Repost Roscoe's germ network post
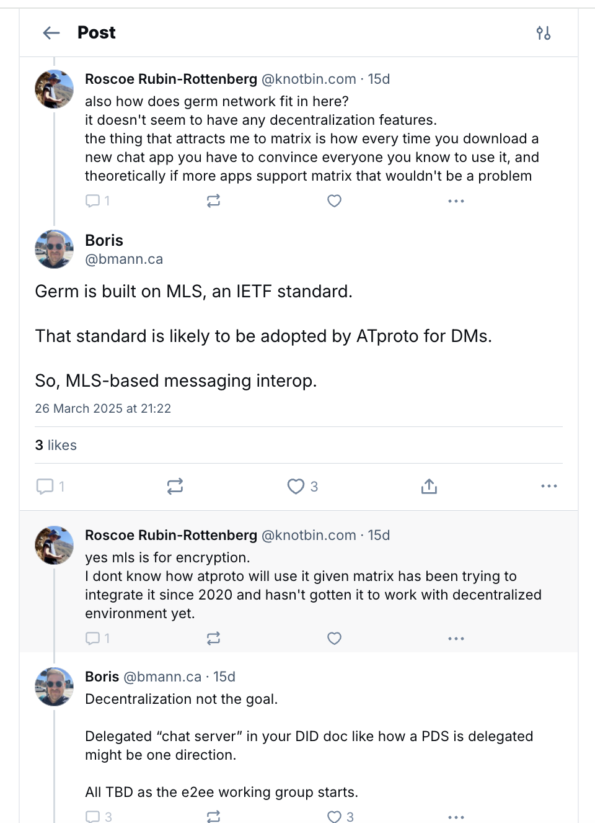Screen dimensions: 595x823 (x=213, y=201)
